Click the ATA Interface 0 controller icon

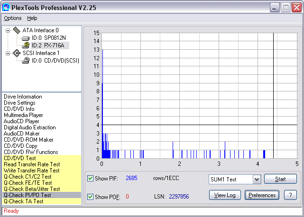[x=17, y=30]
